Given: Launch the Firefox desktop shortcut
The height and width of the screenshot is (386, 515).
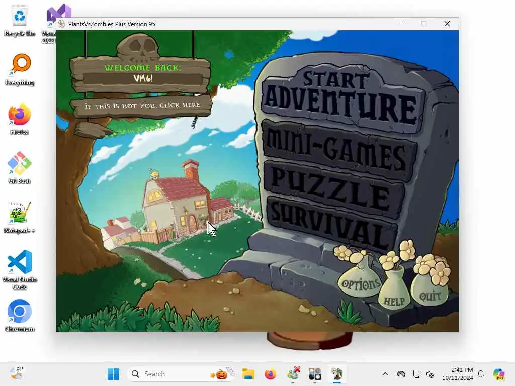Looking at the screenshot, I should [x=20, y=119].
